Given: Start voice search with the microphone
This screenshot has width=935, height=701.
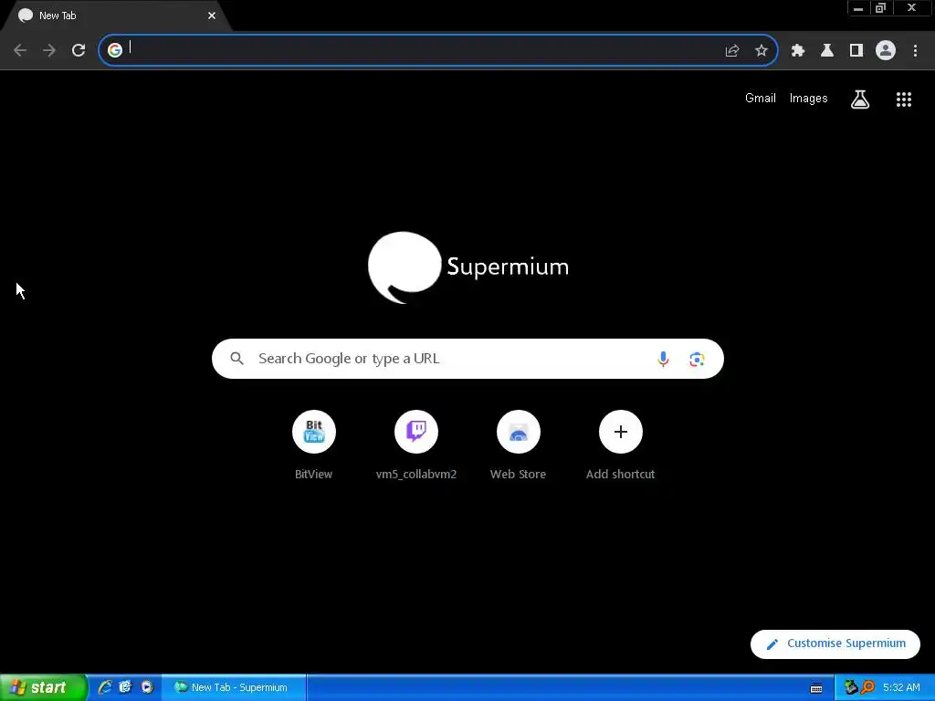Looking at the screenshot, I should (x=663, y=359).
